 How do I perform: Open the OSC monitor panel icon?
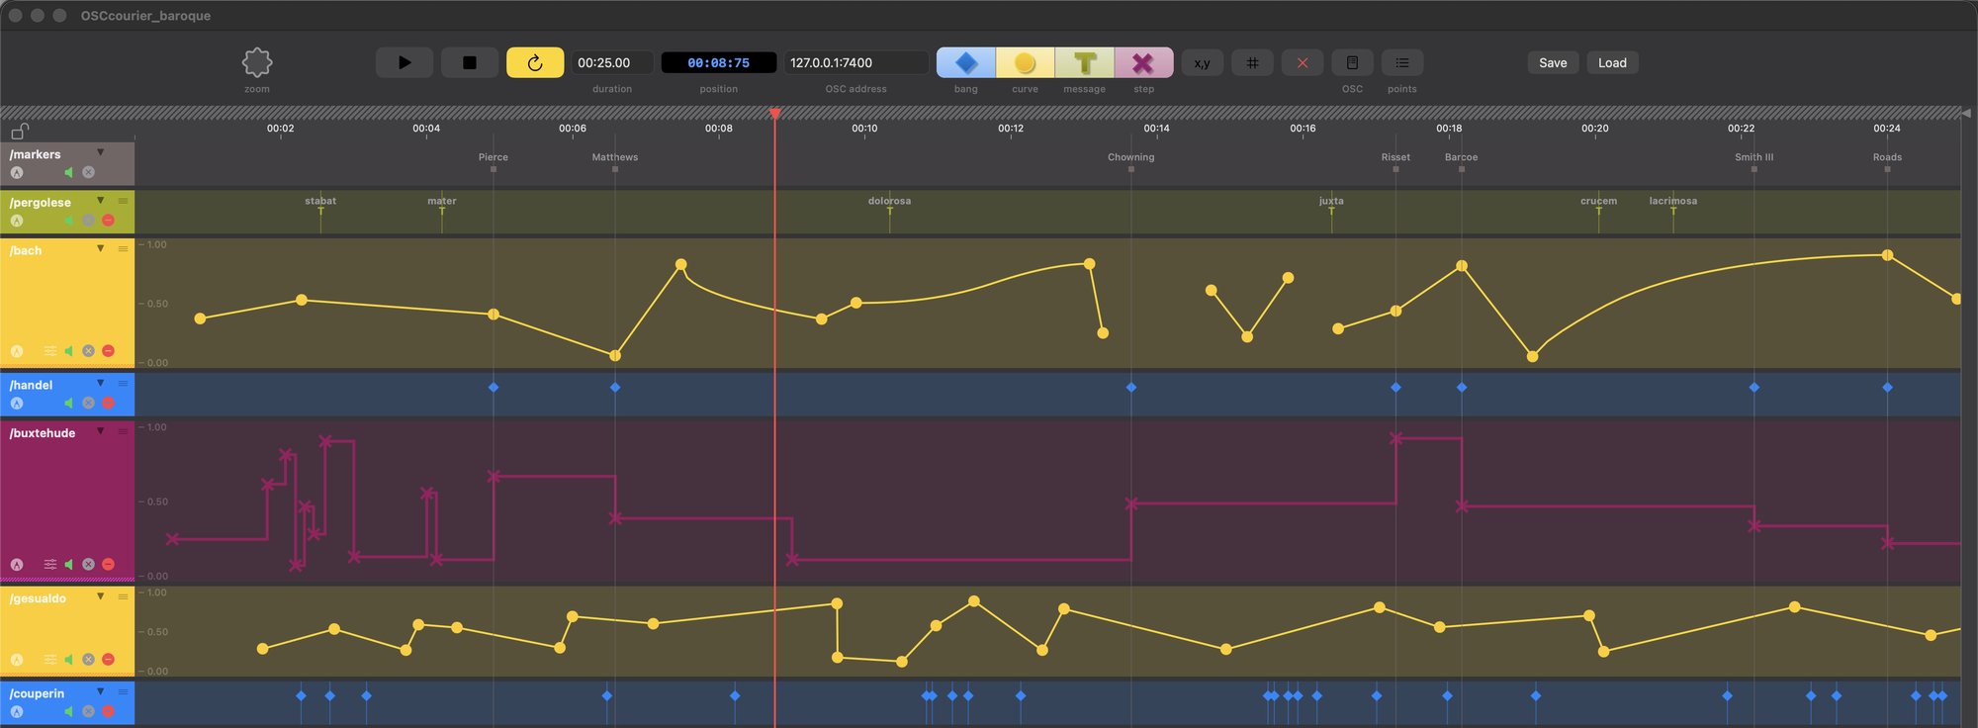tap(1352, 62)
